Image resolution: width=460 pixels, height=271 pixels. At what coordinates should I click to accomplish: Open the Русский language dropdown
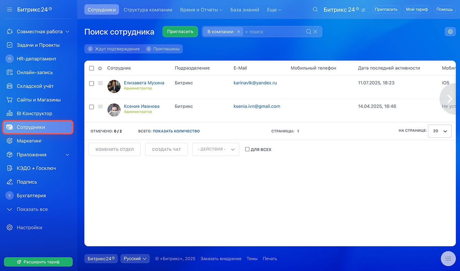(135, 258)
